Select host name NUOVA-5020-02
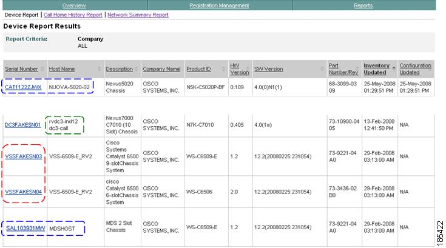Image resolution: width=446 pixels, height=248 pixels. (69, 87)
